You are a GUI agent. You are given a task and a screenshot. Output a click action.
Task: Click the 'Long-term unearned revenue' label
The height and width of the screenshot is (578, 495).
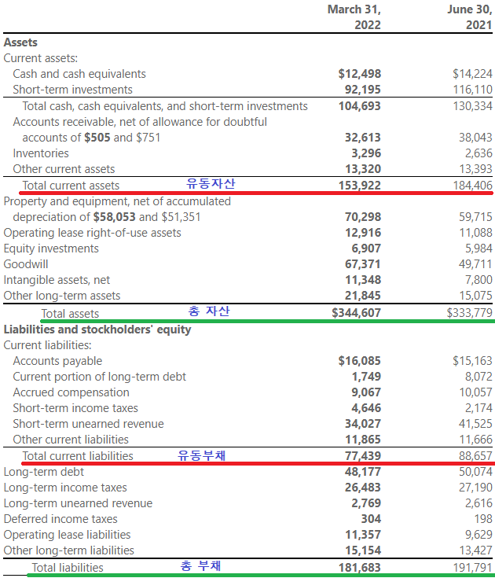78,503
